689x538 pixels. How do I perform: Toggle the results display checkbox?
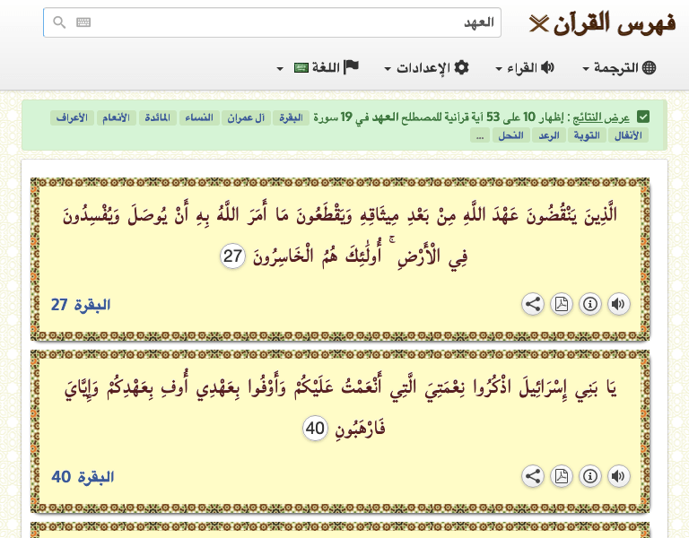point(643,117)
